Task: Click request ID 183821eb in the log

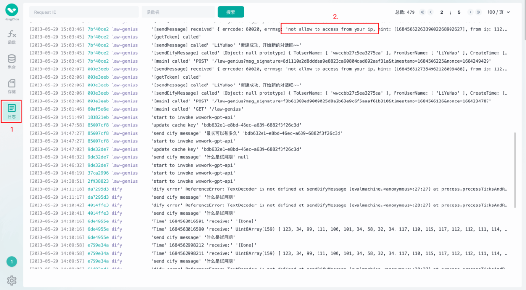Action: (98, 117)
